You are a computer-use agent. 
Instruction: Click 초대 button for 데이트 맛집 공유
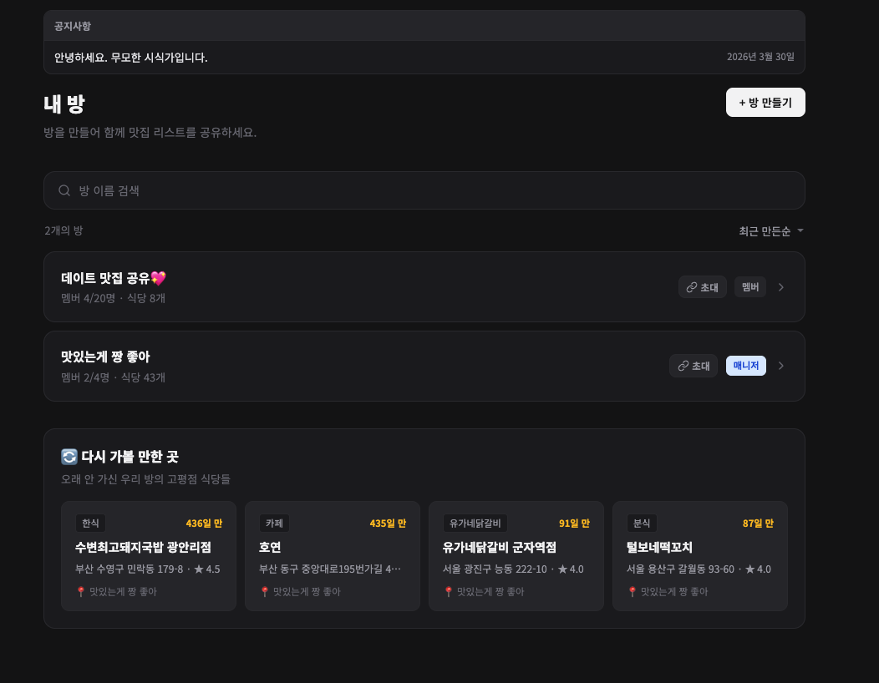tap(703, 287)
